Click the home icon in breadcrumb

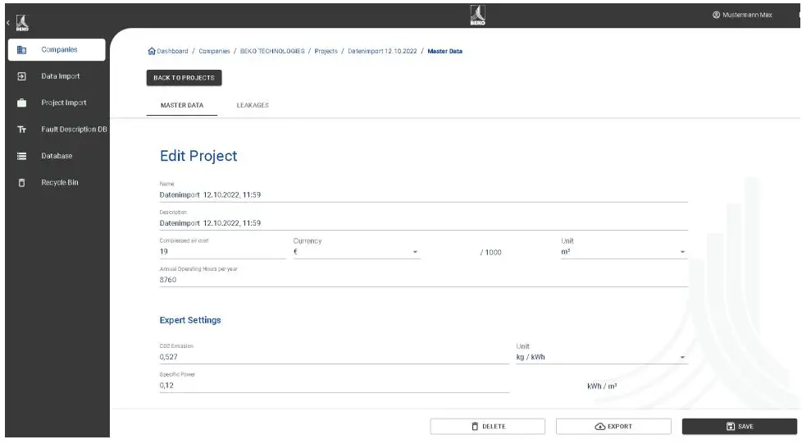pos(152,51)
